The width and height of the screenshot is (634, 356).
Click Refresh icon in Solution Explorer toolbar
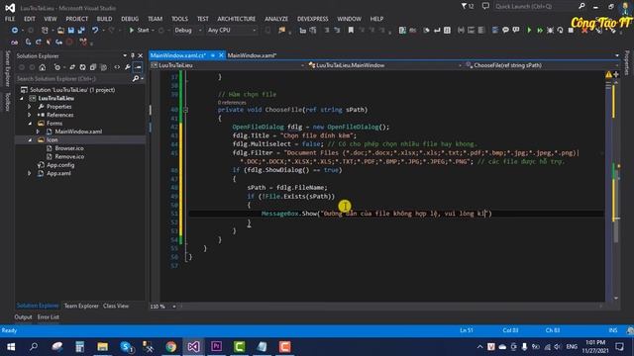pos(82,67)
